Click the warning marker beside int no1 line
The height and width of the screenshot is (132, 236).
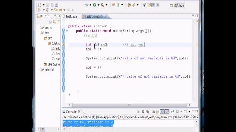point(63,44)
